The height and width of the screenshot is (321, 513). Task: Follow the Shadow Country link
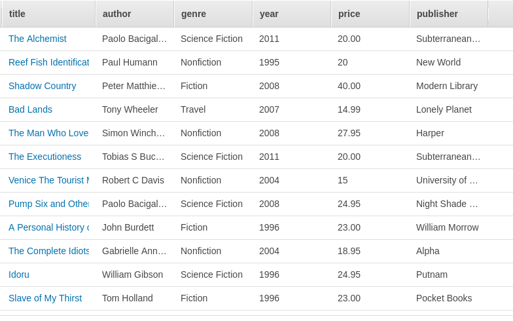coord(42,86)
